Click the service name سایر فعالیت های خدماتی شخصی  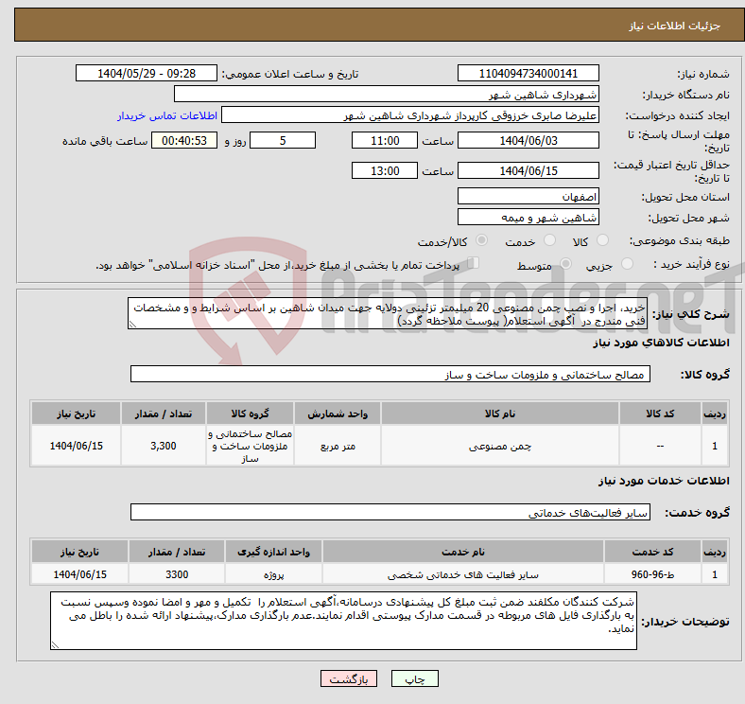pyautogui.click(x=463, y=574)
